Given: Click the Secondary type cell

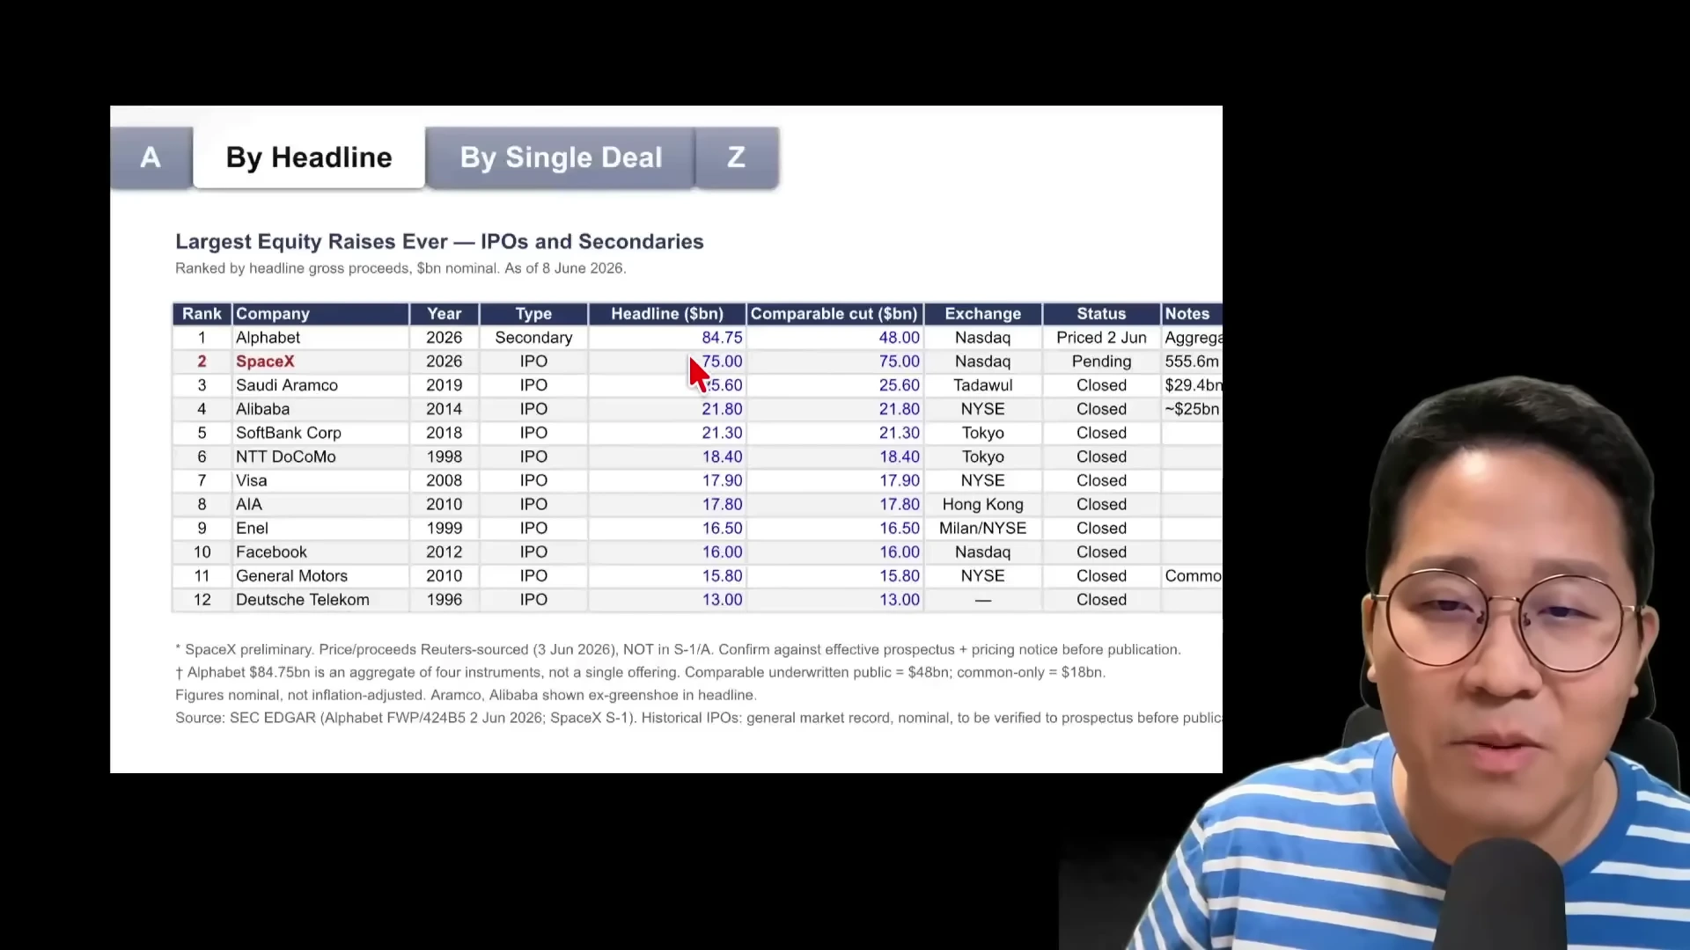Looking at the screenshot, I should 533,338.
